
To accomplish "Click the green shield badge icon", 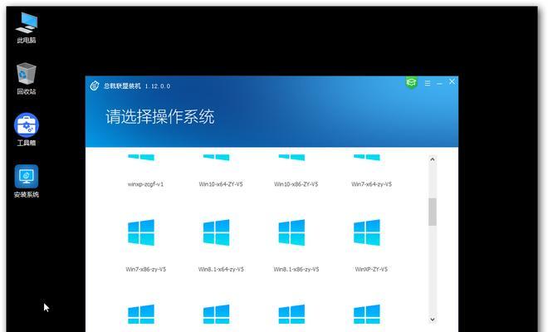I will (x=411, y=82).
